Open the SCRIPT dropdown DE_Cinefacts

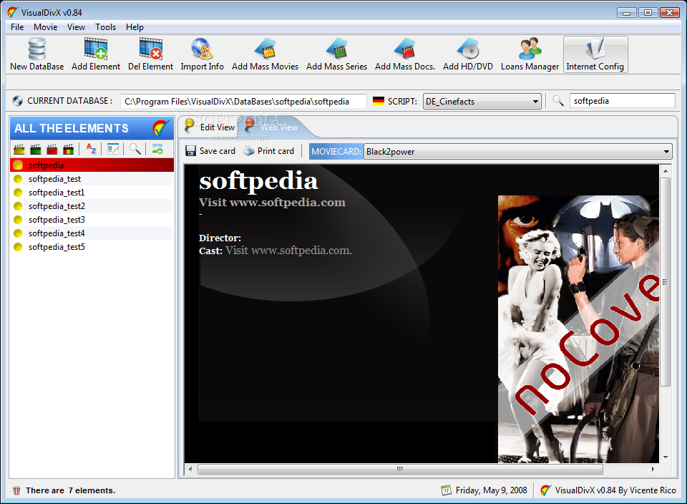482,101
